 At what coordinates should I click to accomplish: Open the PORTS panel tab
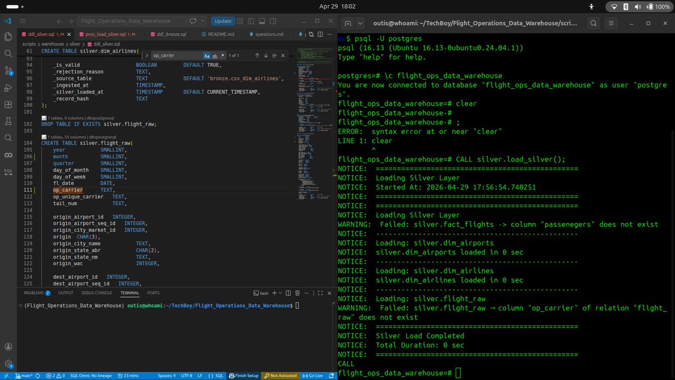153,293
